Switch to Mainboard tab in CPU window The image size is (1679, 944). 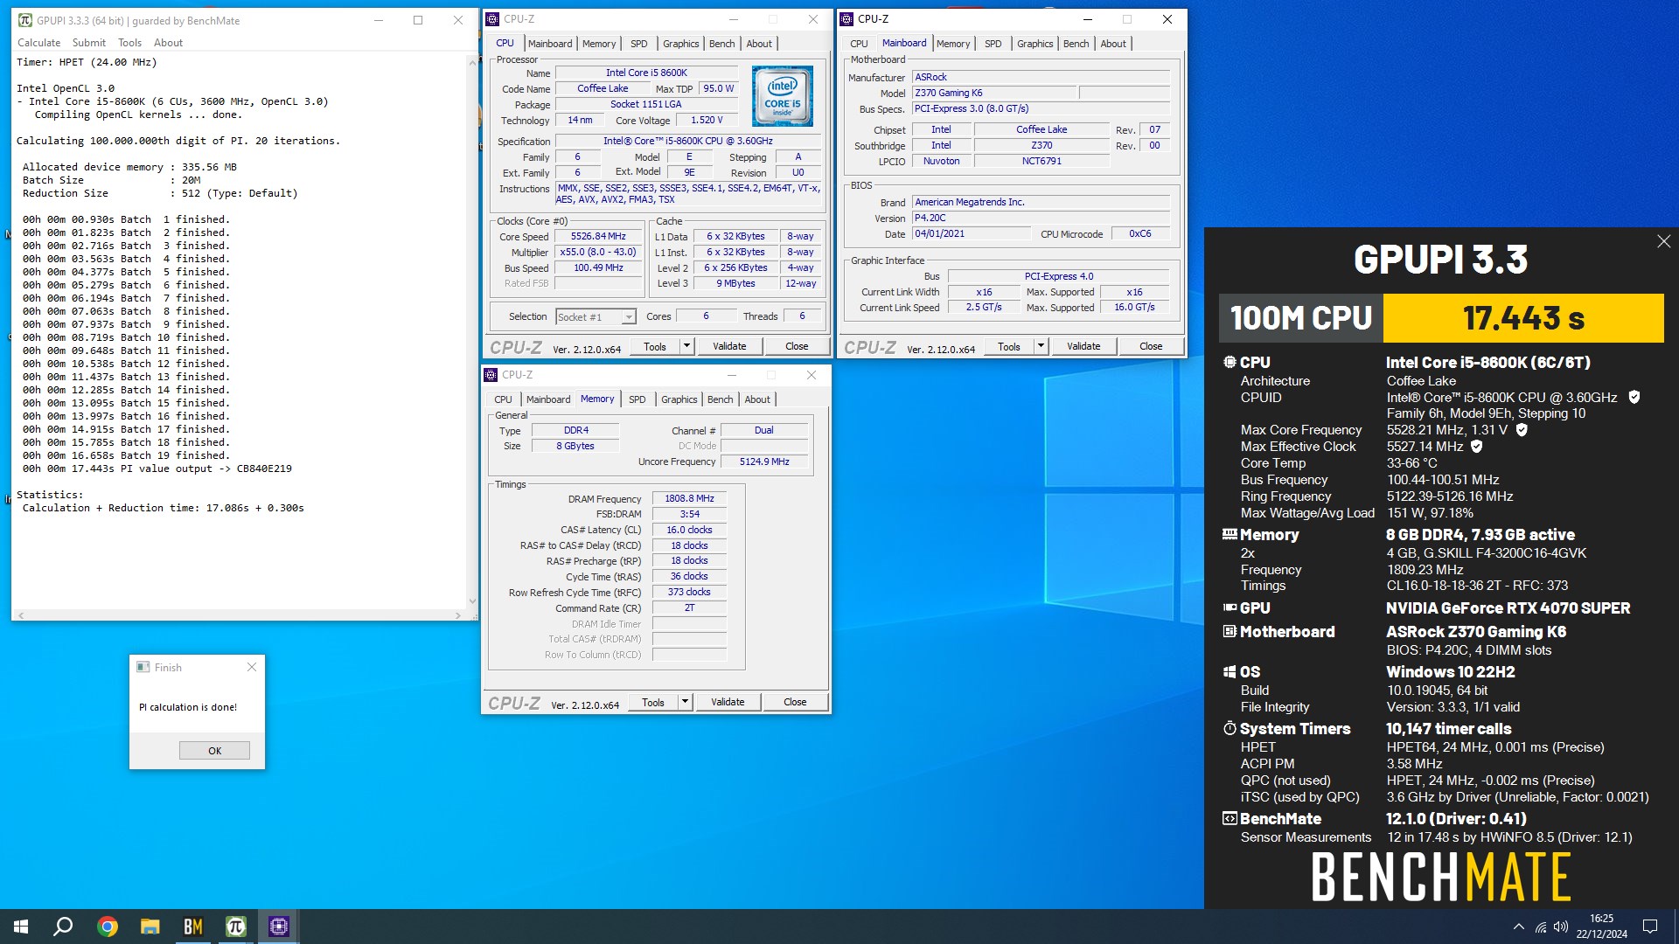pos(550,44)
